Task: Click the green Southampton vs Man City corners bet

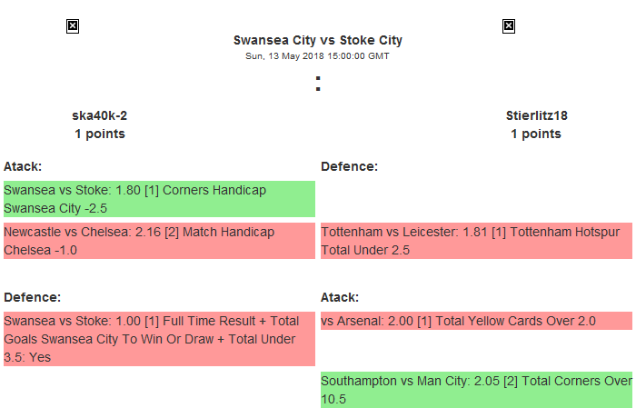Action: click(476, 390)
